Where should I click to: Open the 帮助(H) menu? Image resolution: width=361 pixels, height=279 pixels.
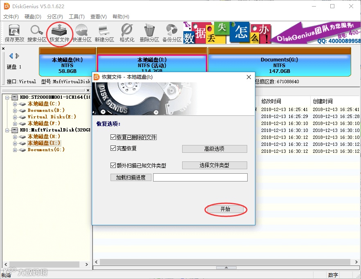[x=121, y=16]
